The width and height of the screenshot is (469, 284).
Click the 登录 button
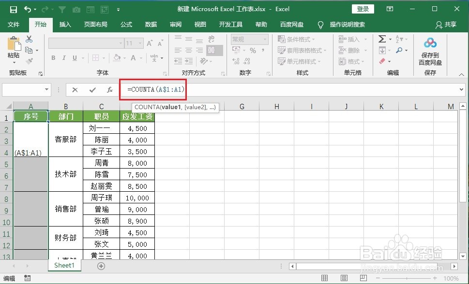click(363, 8)
